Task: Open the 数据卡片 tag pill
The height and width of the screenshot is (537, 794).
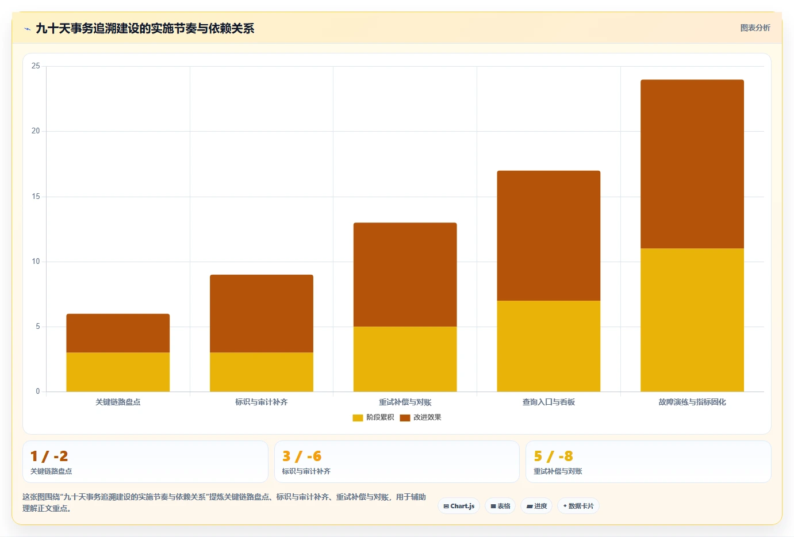Action: pos(578,506)
